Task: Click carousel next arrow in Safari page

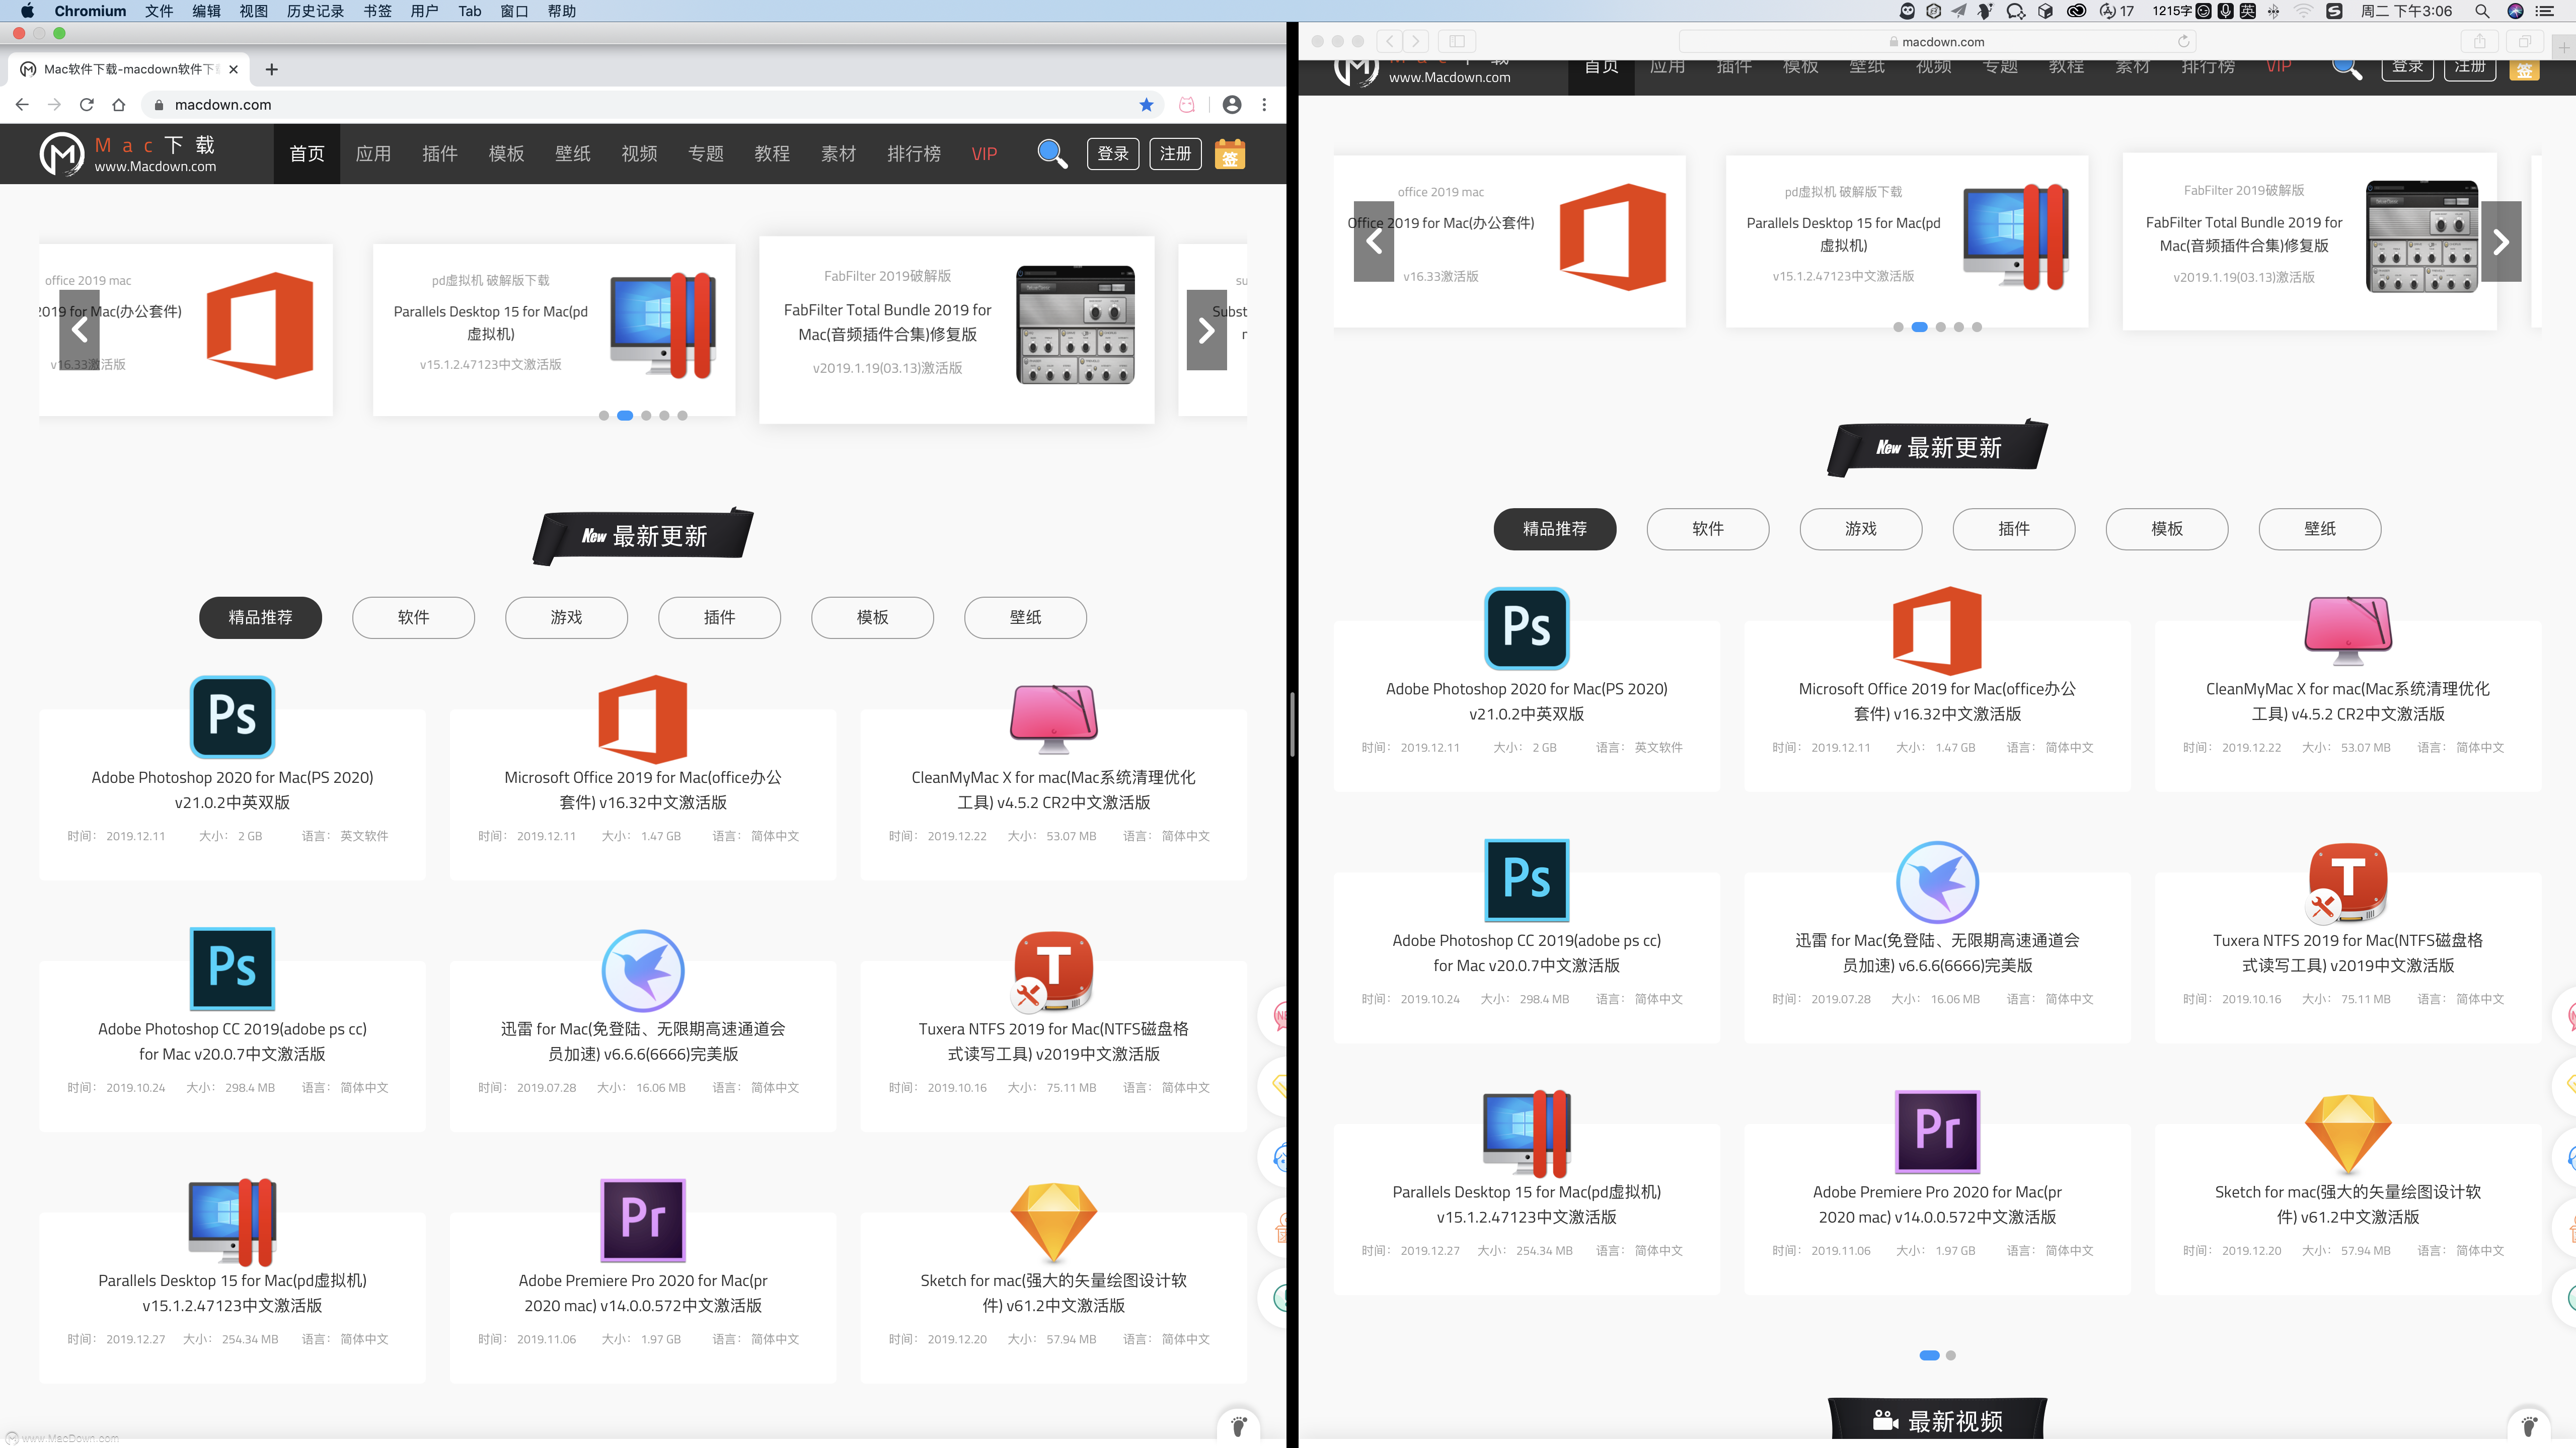Action: (x=2501, y=241)
